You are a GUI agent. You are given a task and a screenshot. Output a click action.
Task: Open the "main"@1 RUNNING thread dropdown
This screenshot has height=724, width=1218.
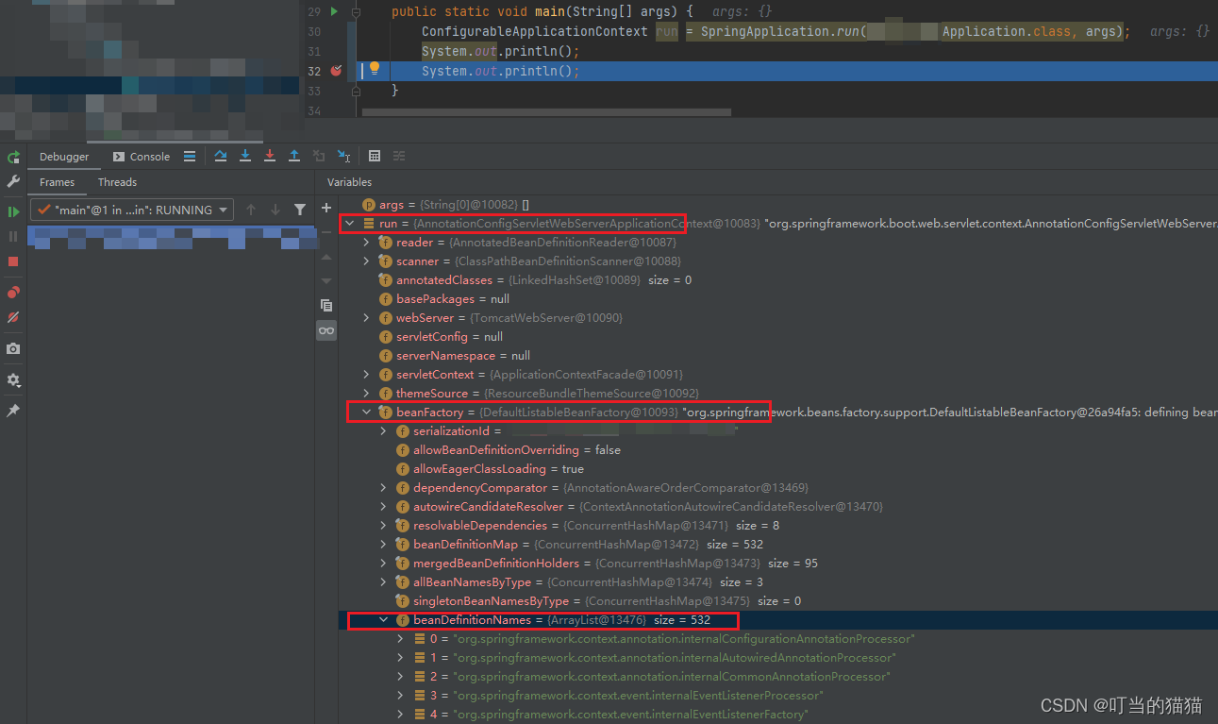pos(132,210)
